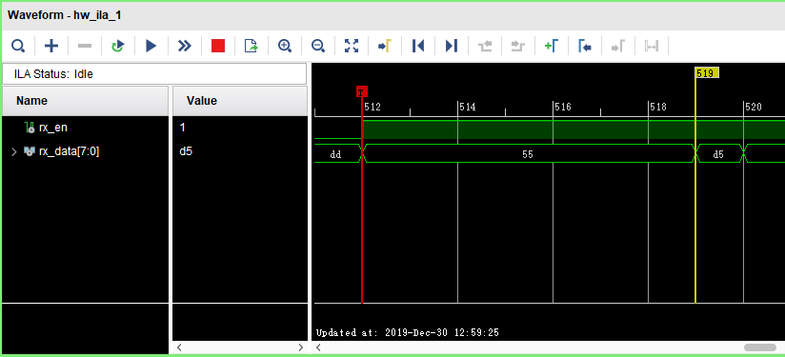Zoom out of the waveform

[x=317, y=46]
